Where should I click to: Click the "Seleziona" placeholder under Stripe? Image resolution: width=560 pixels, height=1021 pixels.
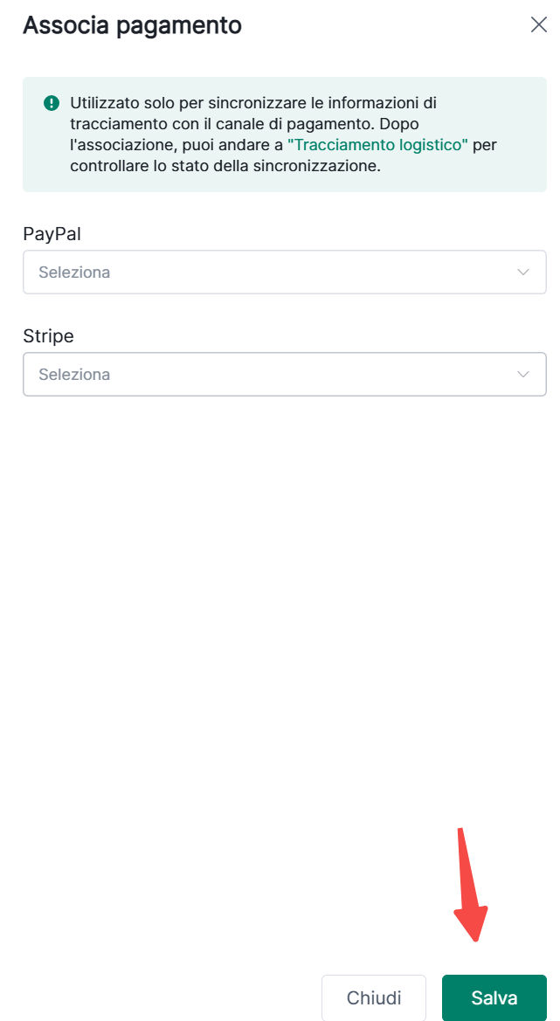[74, 375]
